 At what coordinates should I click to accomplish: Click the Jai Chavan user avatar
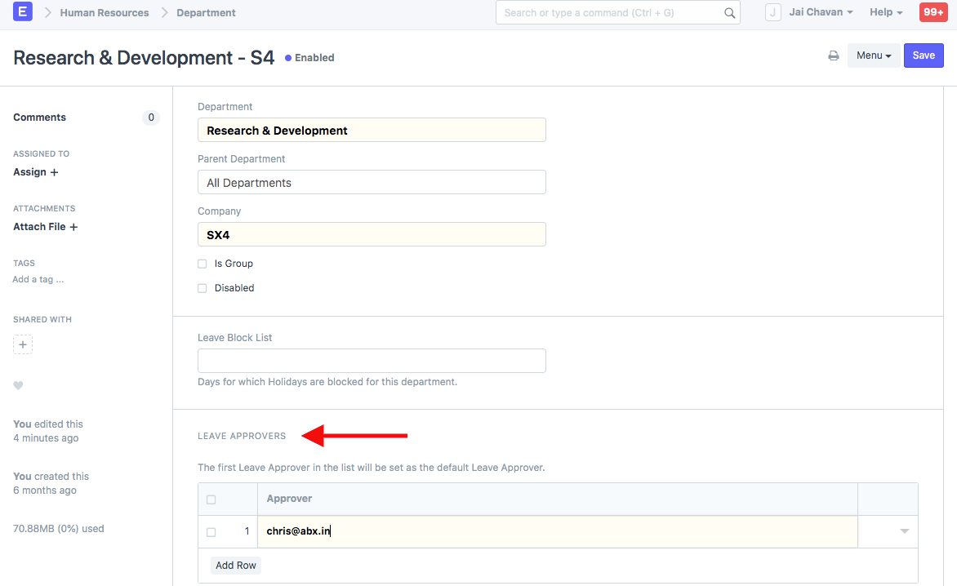coord(772,12)
